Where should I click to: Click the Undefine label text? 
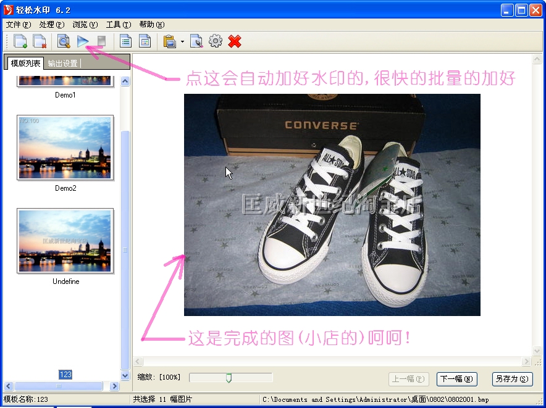[66, 281]
